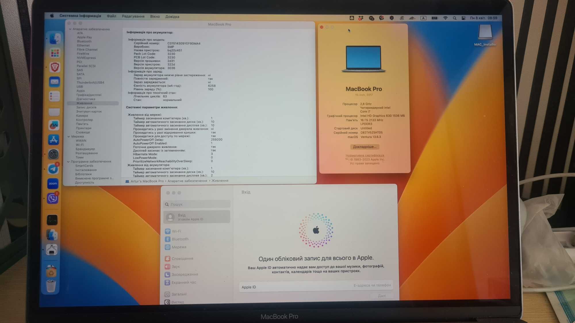The image size is (575, 323).
Task: Open the Редагування menu
Action: (133, 16)
